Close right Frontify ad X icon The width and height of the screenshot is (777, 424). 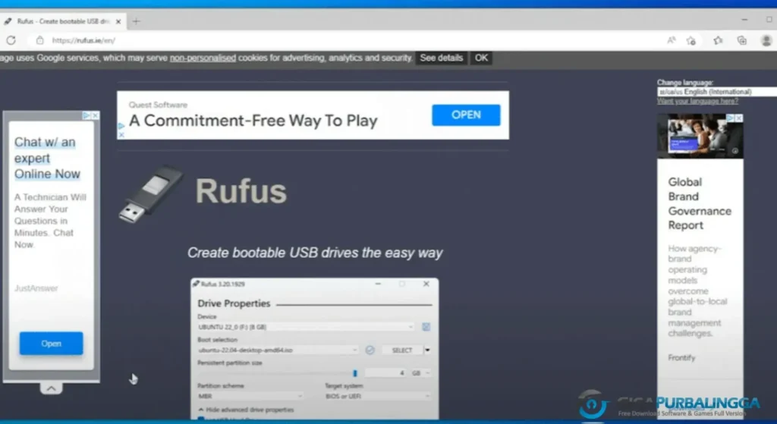click(739, 118)
